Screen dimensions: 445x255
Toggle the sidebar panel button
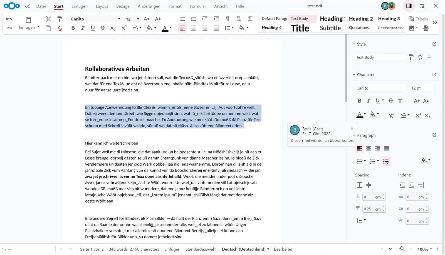coord(409,6)
